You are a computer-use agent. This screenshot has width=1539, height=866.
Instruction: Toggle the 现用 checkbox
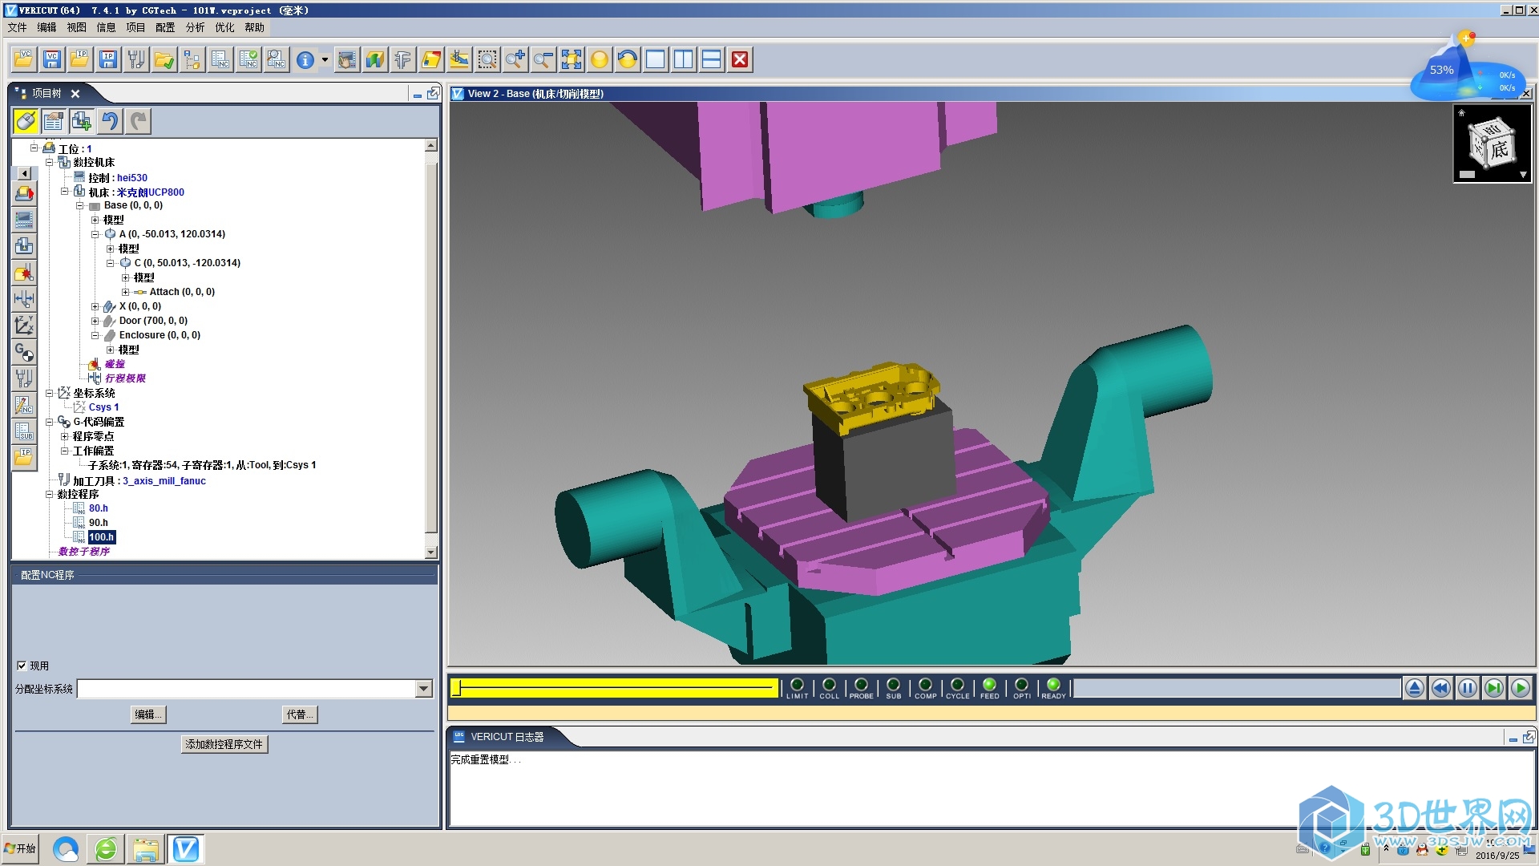click(x=22, y=666)
